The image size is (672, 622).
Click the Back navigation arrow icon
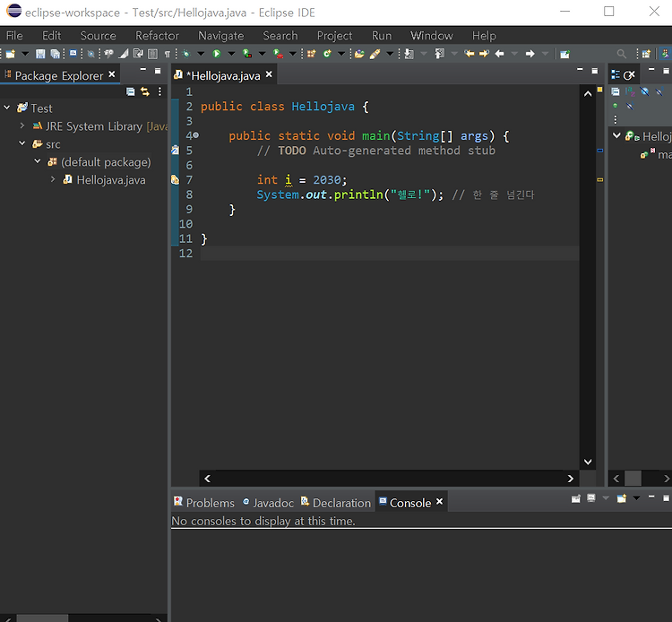coord(499,54)
